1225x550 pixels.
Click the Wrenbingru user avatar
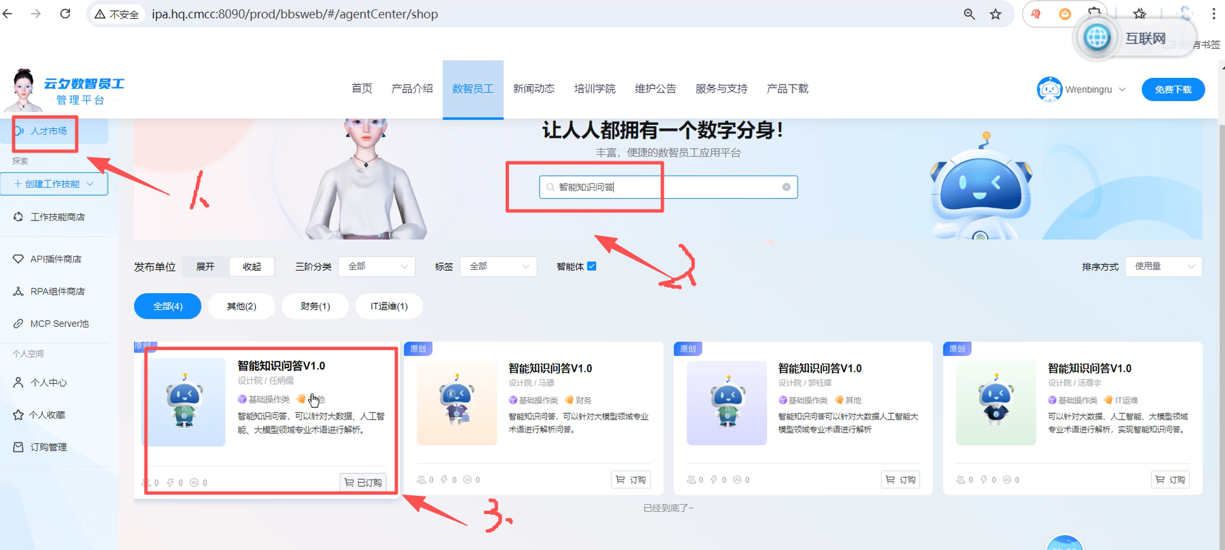pos(1049,90)
